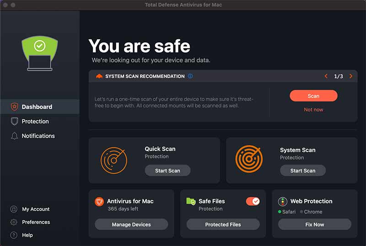Click the System Scan radar icon
The width and height of the screenshot is (366, 246).
pyautogui.click(x=249, y=159)
